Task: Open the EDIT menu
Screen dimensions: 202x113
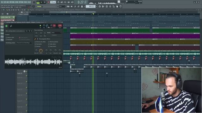Action: coord(5,2)
